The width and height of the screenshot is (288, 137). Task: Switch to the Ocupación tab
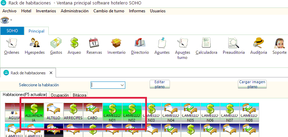[x=60, y=95]
